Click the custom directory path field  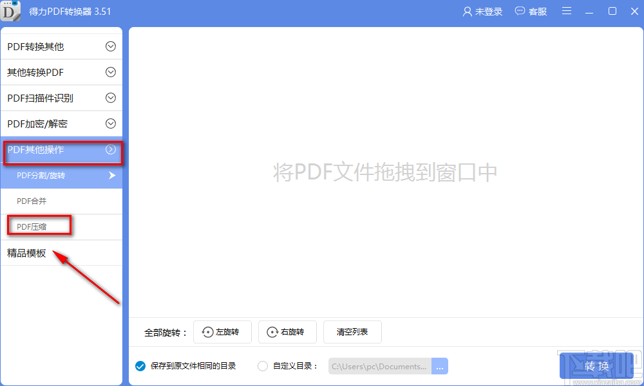tap(380, 366)
